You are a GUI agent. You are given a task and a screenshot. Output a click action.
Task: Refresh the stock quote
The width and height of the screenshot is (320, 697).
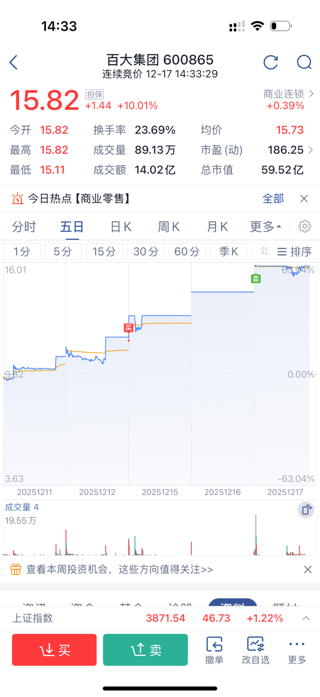pyautogui.click(x=271, y=63)
